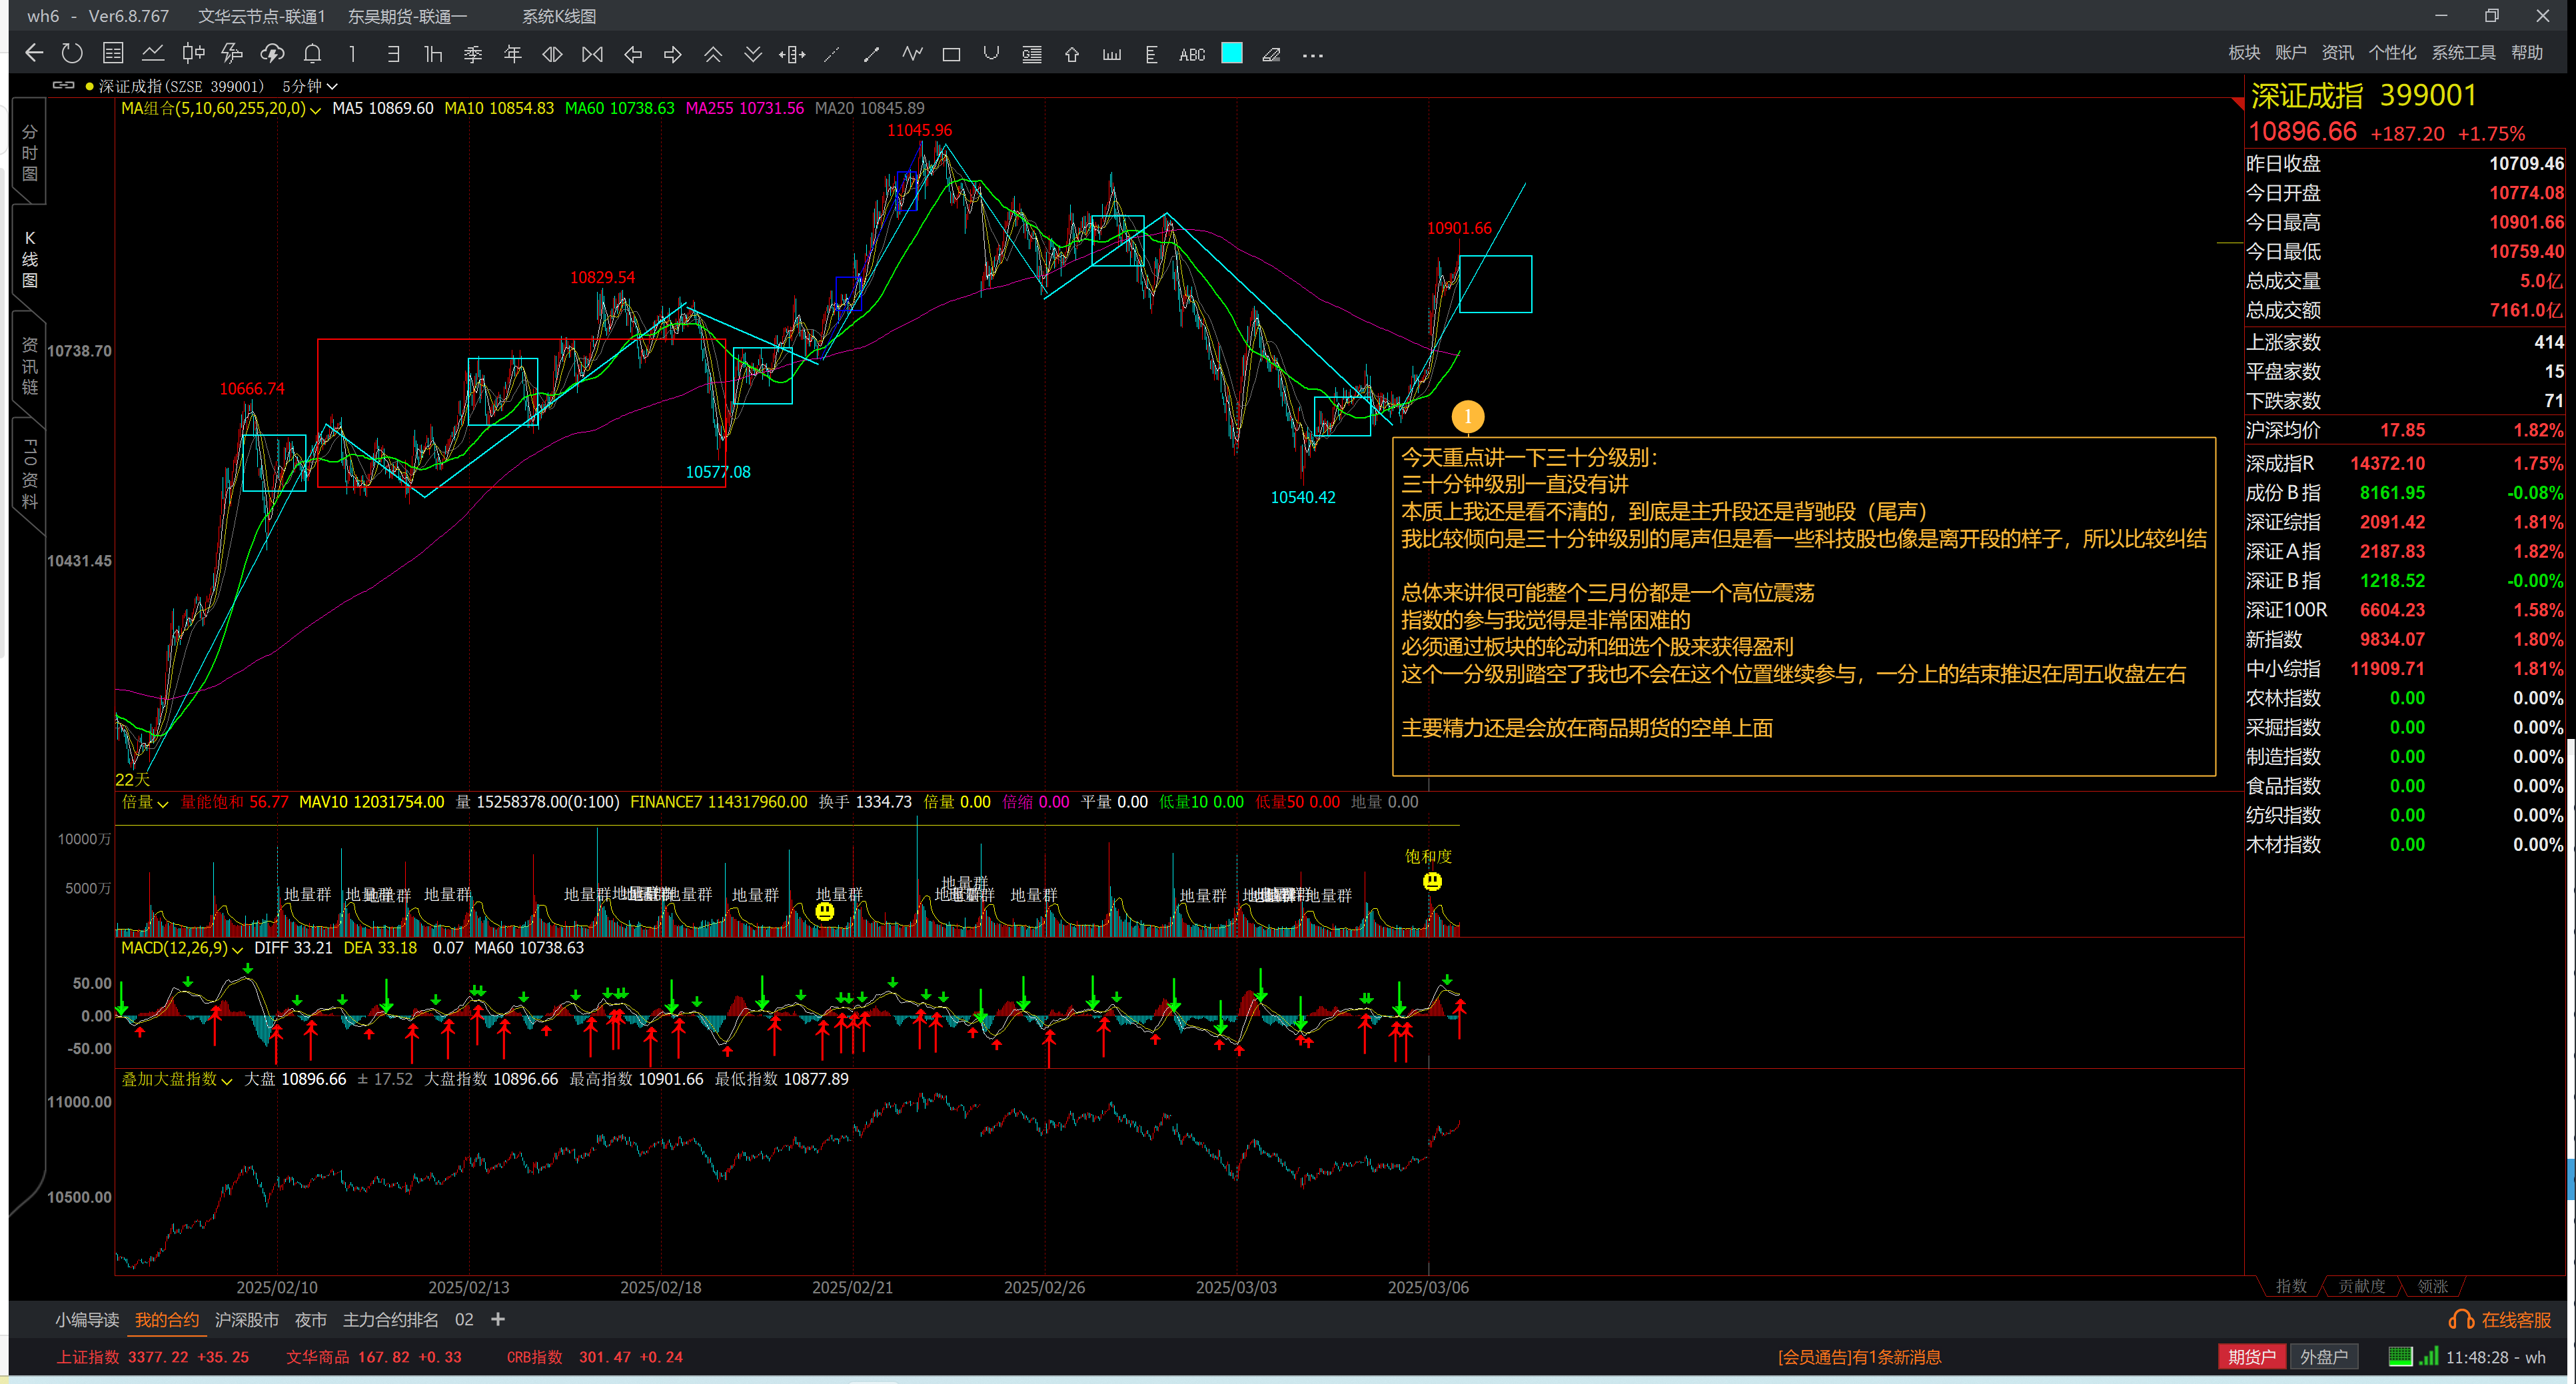Open the 帮助 menu
Image resolution: width=2576 pixels, height=1384 pixels.
pyautogui.click(x=2527, y=53)
